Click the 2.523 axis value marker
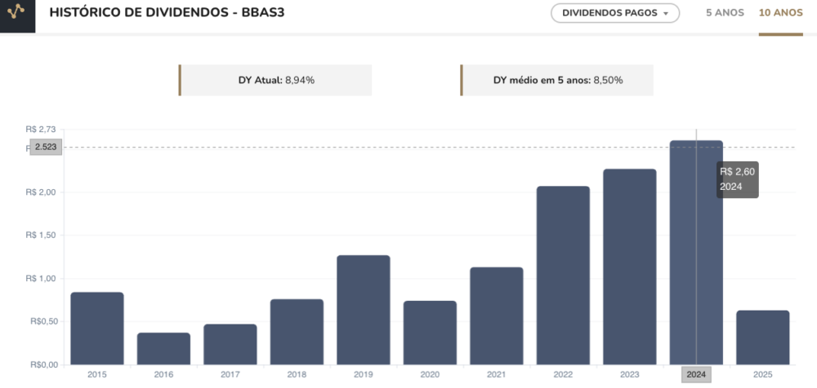Screen dimensions: 817x388 tap(46, 148)
